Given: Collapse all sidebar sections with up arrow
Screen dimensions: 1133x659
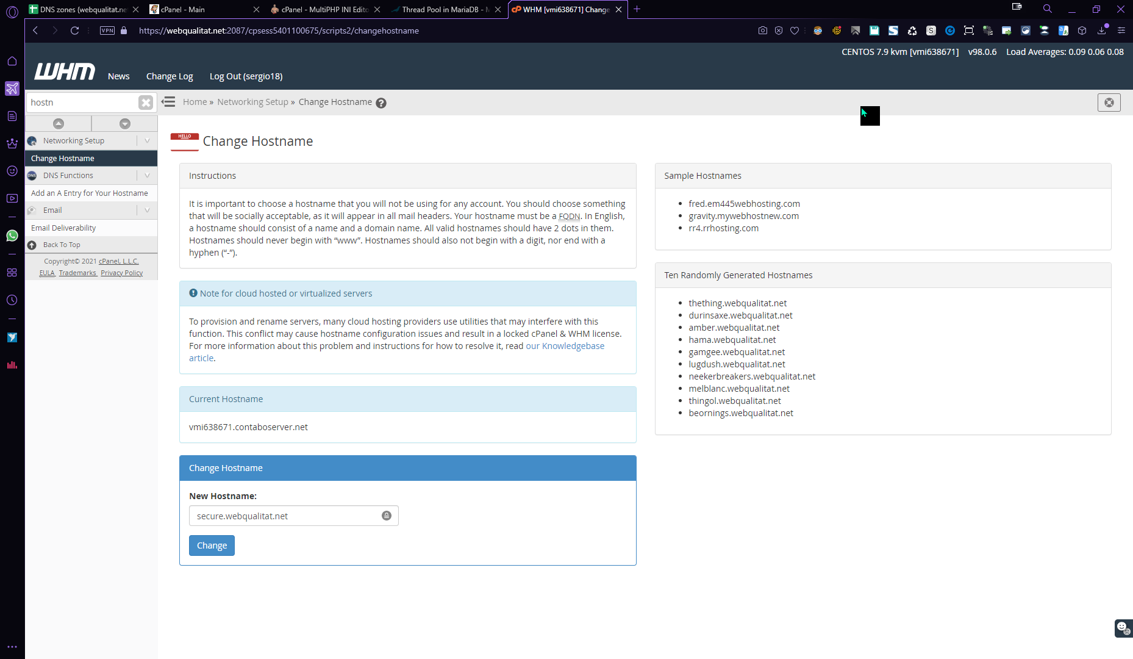Looking at the screenshot, I should (59, 124).
